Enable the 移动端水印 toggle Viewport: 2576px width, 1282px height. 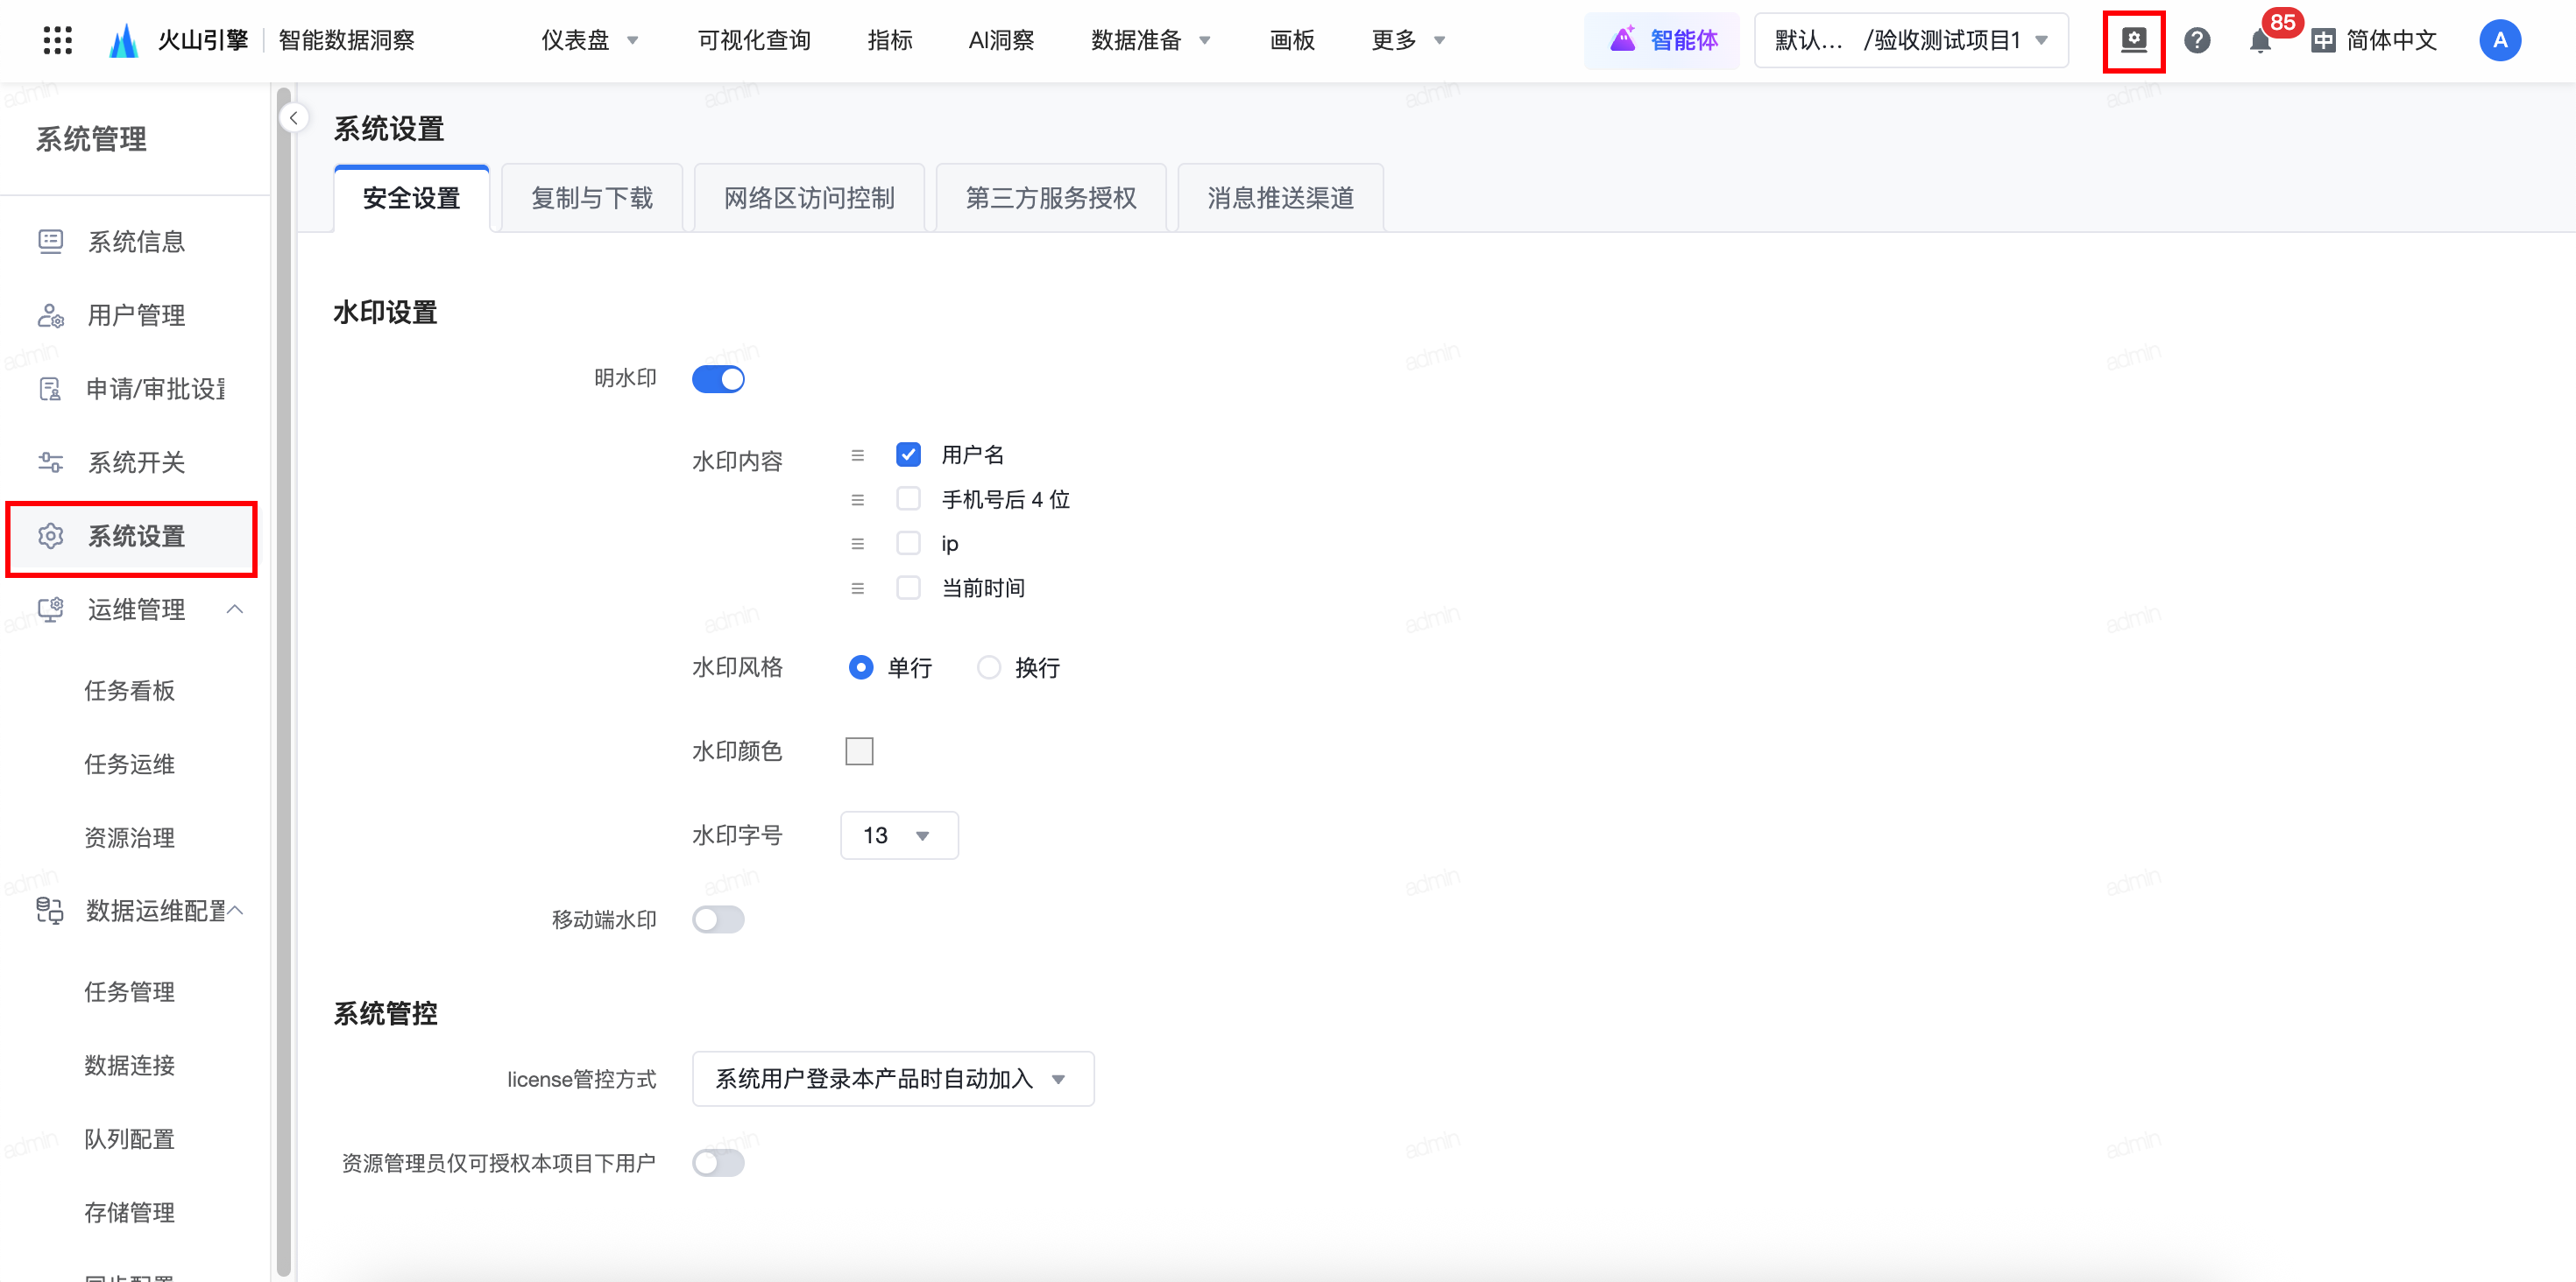point(718,919)
